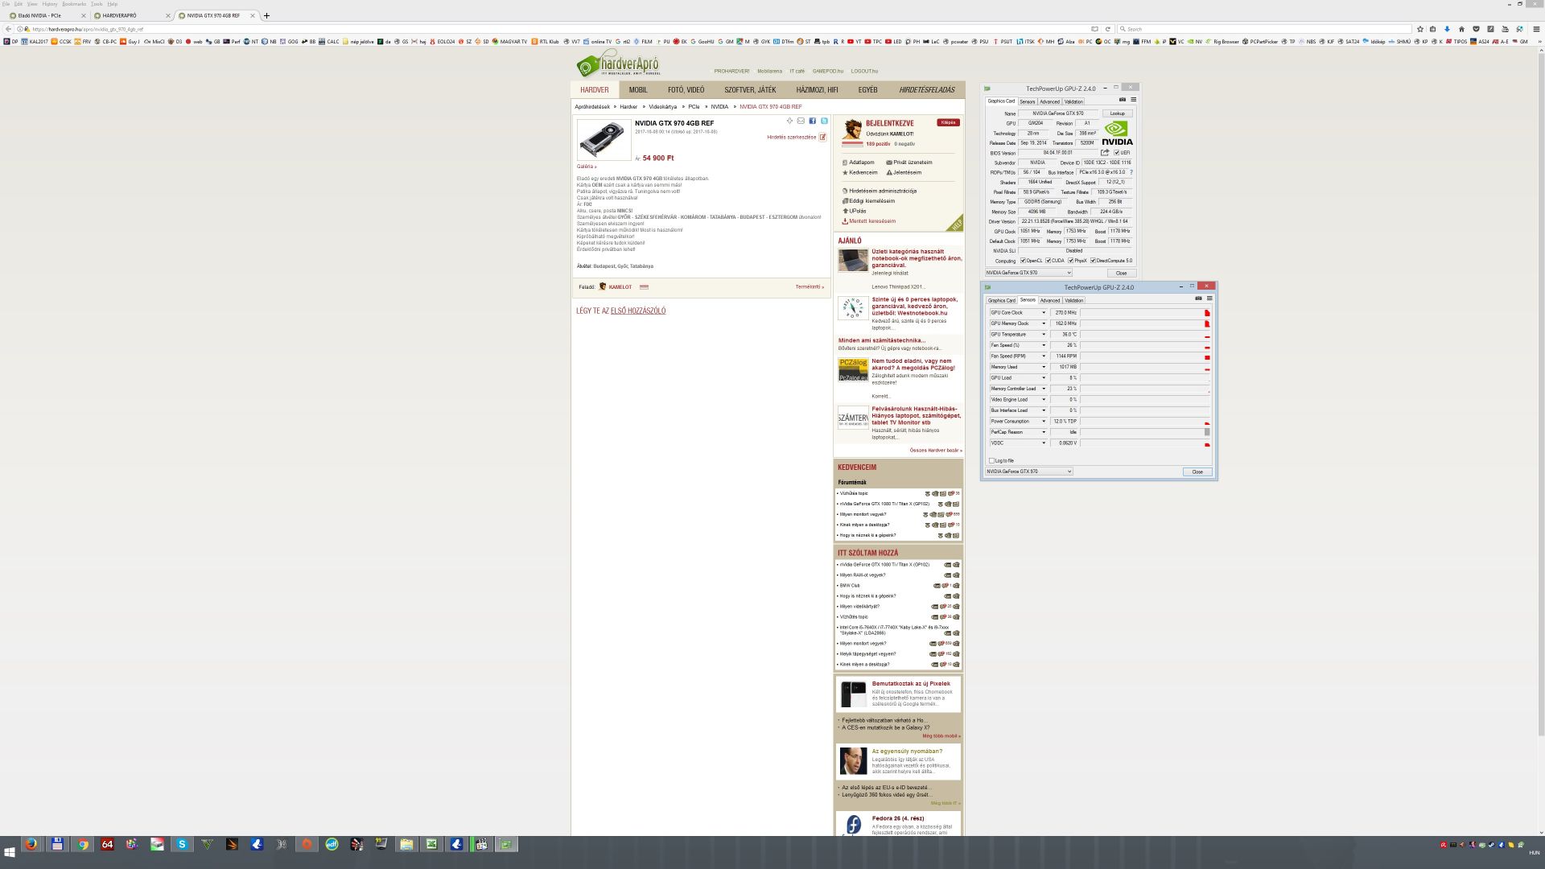Expand the GPU Temperature sensor dropdown
The image size is (1545, 869).
pos(1044,335)
